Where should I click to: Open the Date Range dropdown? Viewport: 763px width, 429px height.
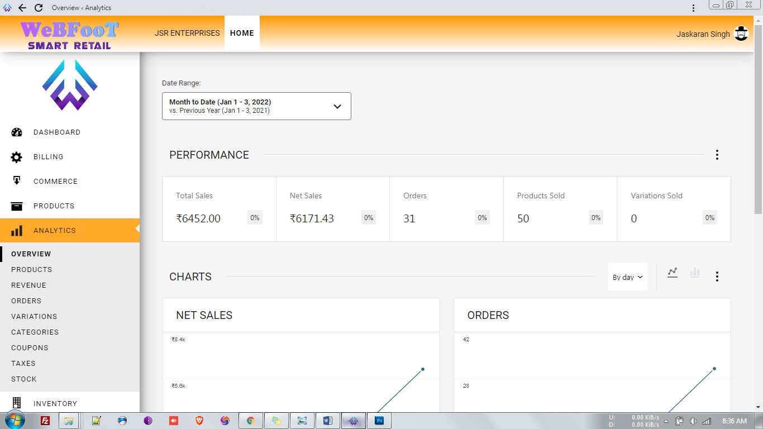(x=256, y=106)
